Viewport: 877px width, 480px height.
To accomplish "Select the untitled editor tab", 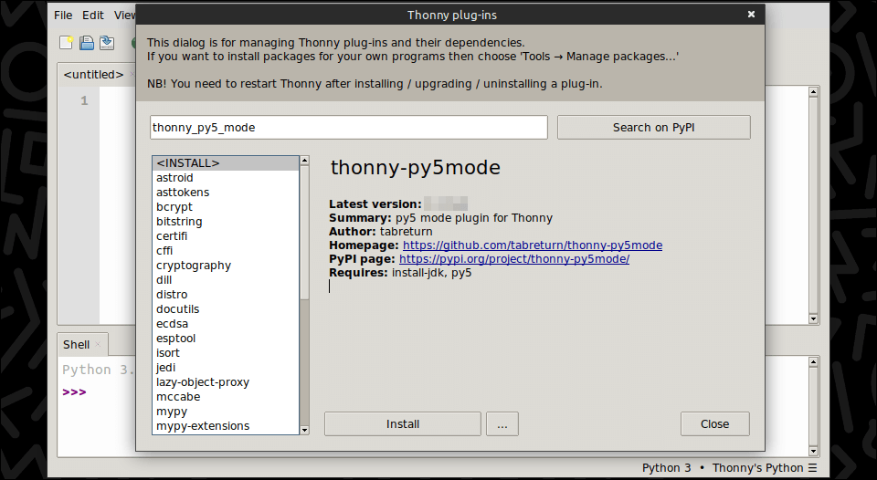I will 93,74.
